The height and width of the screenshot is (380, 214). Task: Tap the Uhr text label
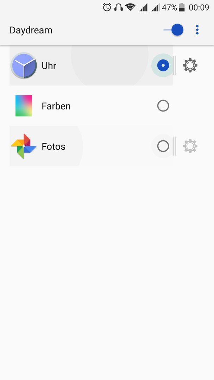(49, 66)
